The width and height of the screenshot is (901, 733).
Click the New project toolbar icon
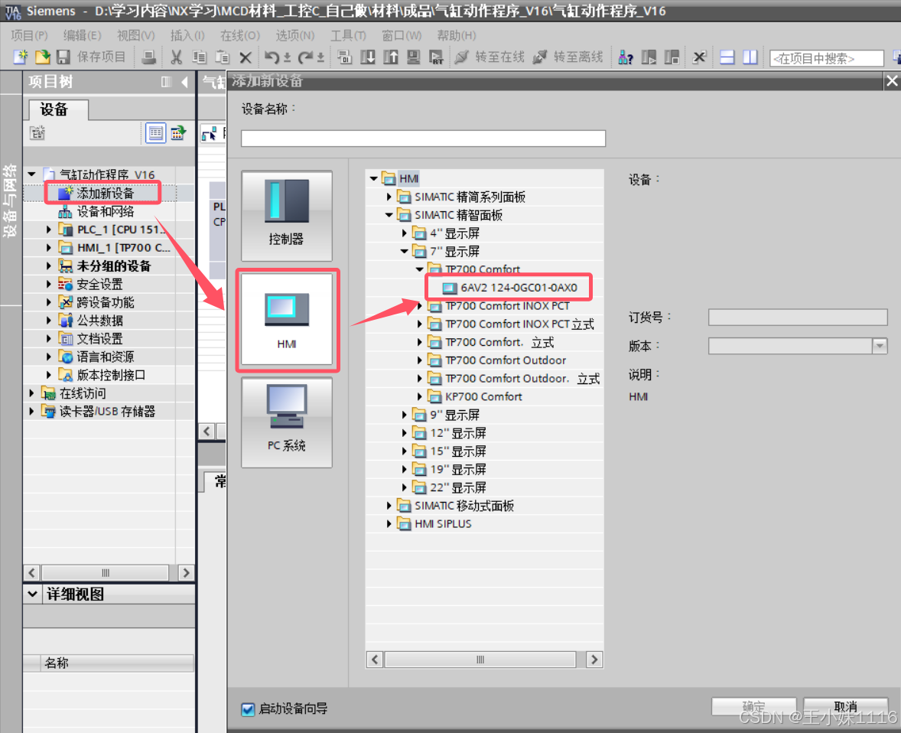click(21, 57)
